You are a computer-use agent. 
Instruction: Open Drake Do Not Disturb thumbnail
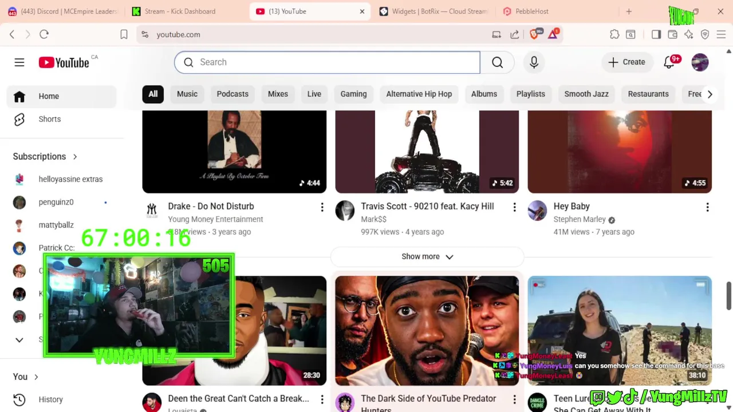(x=234, y=152)
